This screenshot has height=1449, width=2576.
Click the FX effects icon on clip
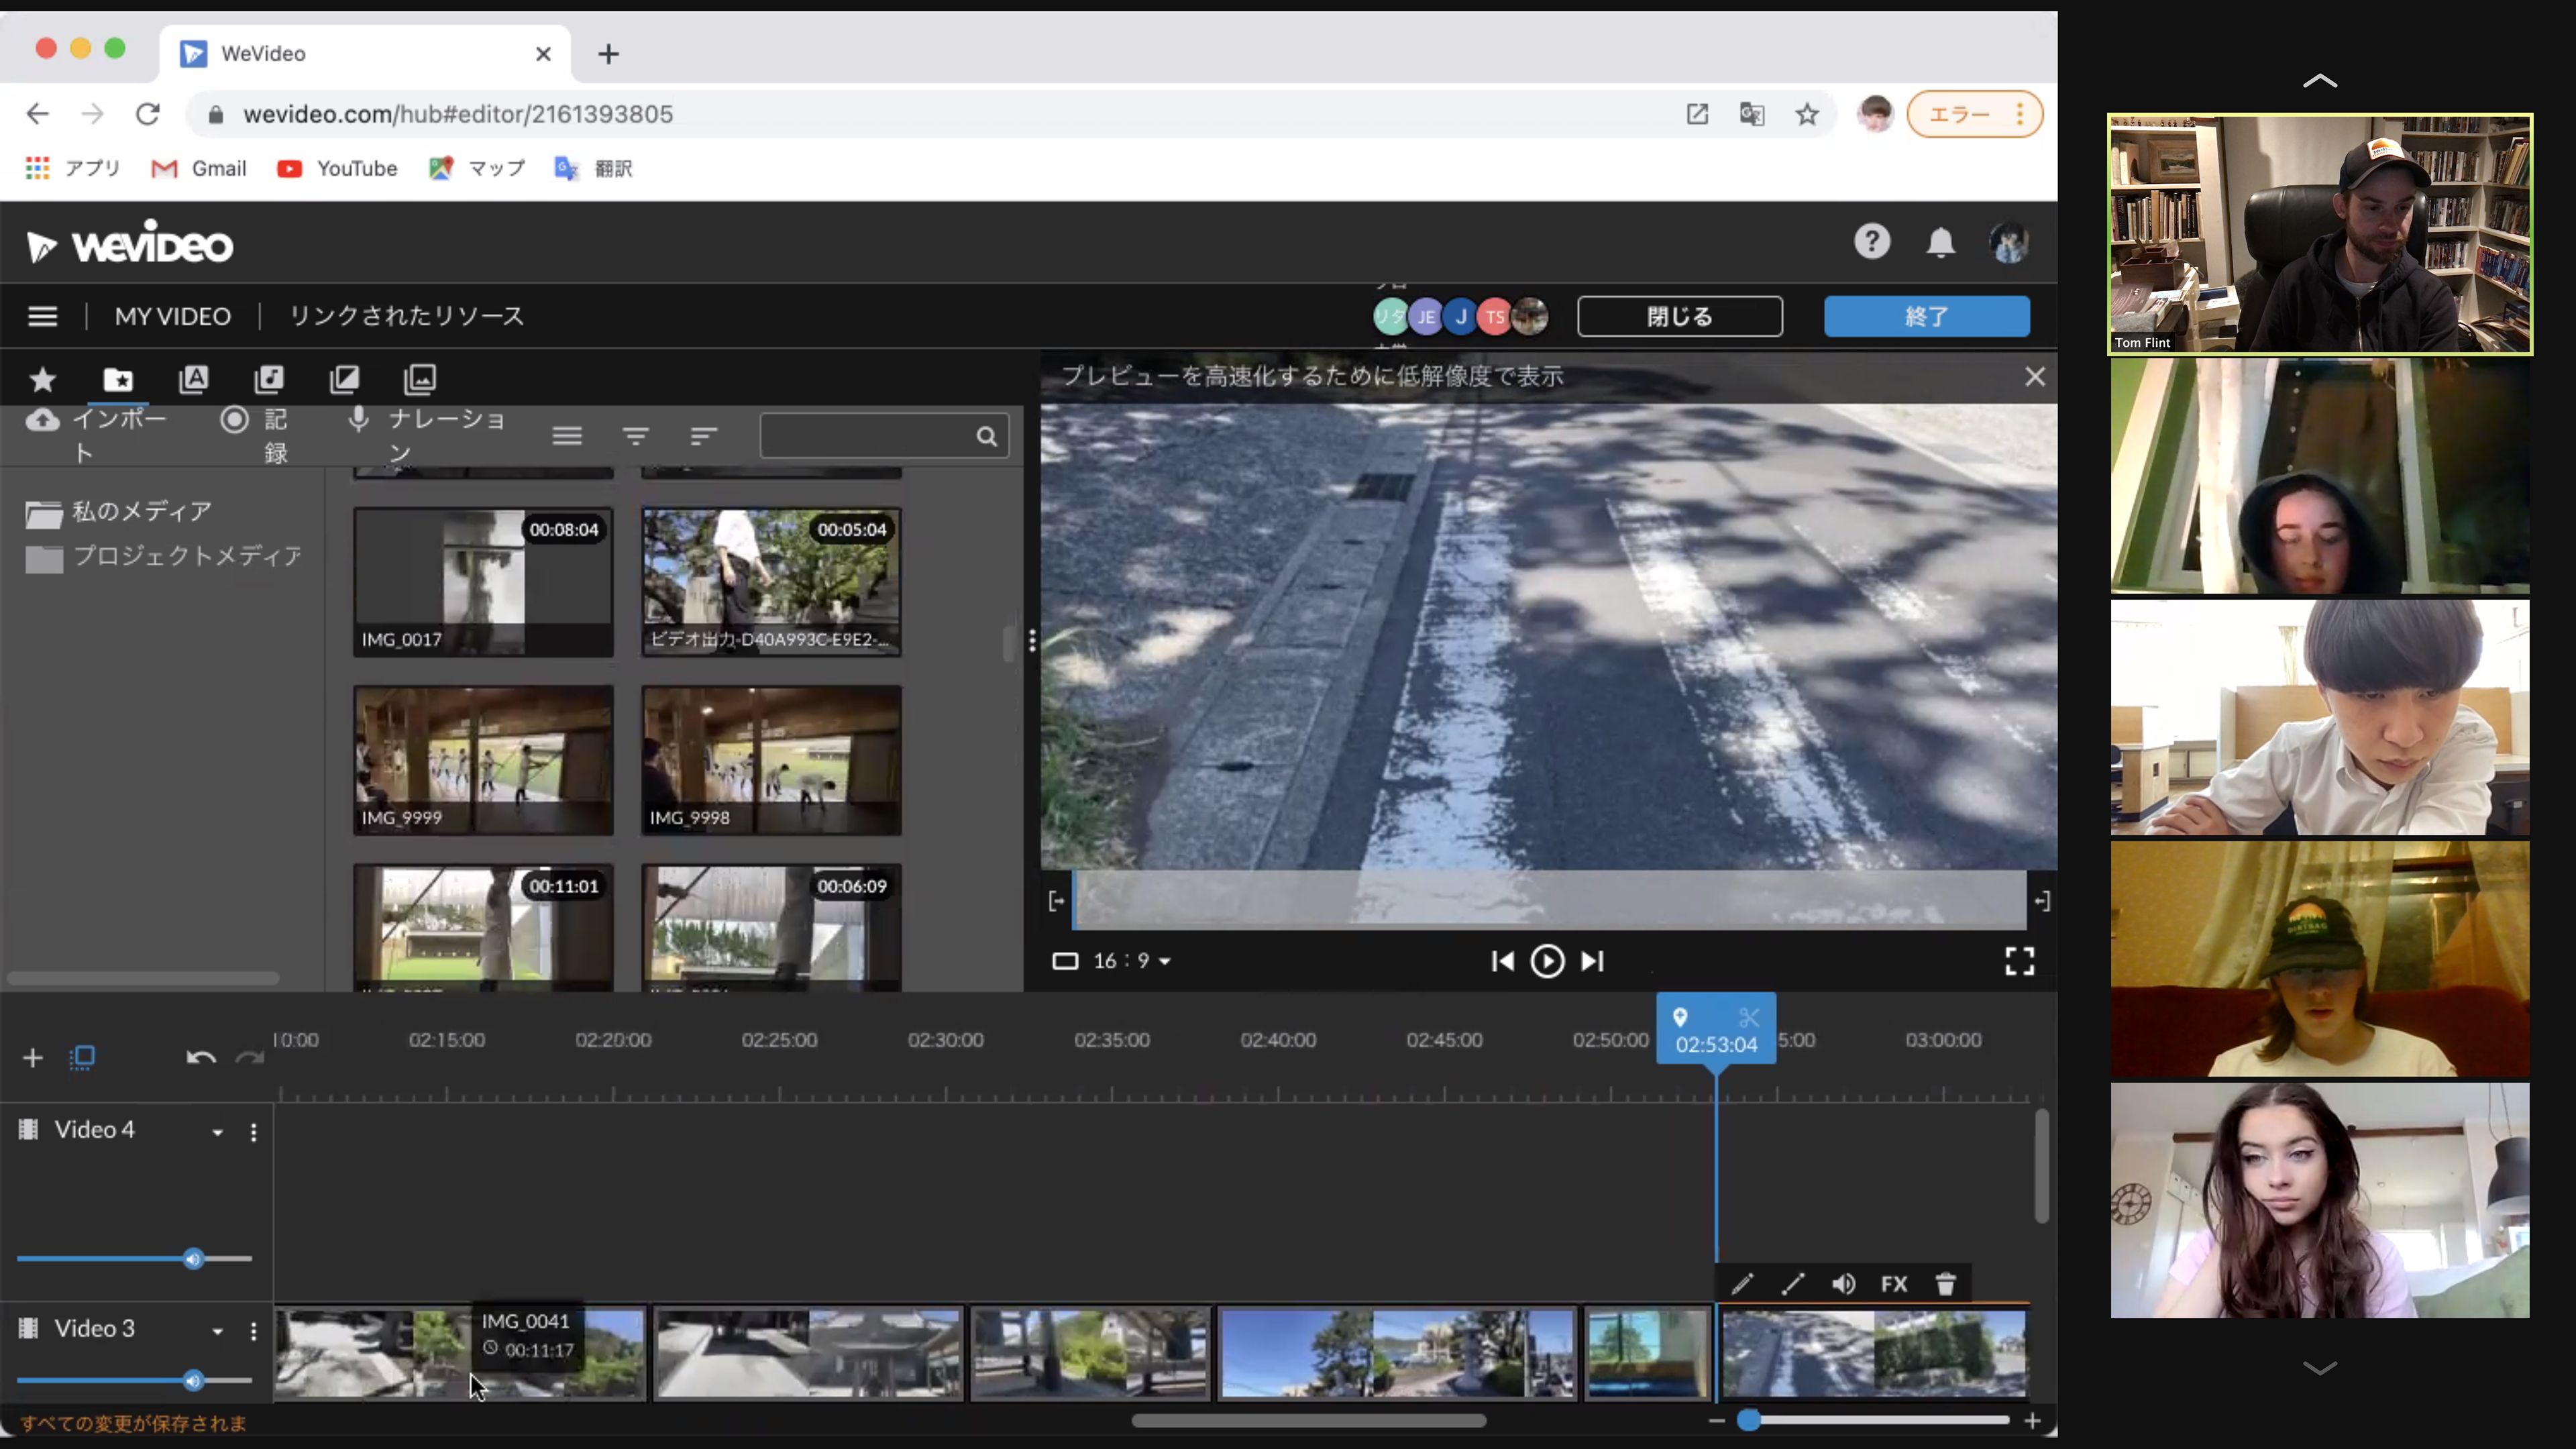tap(1893, 1284)
